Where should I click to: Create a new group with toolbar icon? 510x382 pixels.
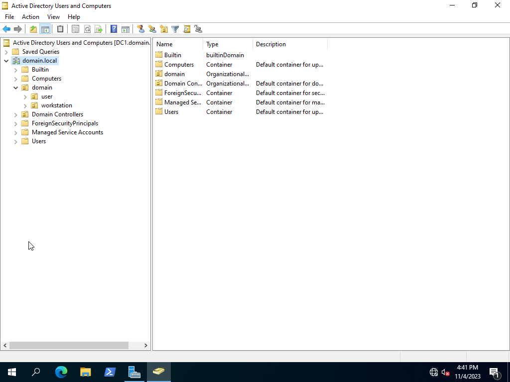pos(152,29)
